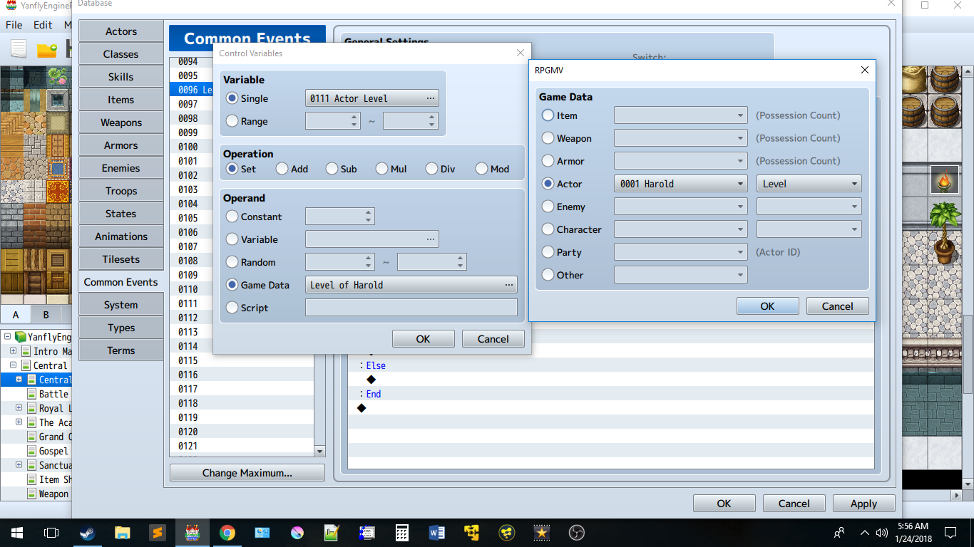Select the Else line in event contents
Image resolution: width=974 pixels, height=547 pixels.
click(611, 365)
